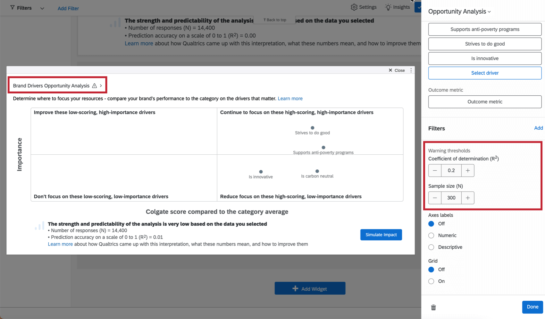Image resolution: width=545 pixels, height=319 pixels.
Task: Turn the Grid On
Action: tap(431, 281)
